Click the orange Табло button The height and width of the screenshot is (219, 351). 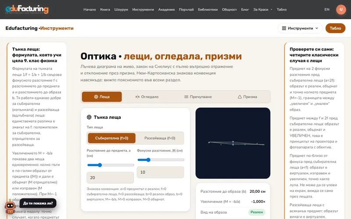335,28
